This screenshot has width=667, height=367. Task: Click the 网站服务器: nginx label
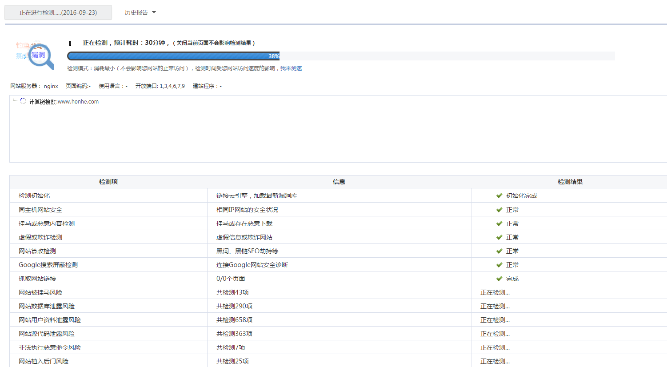pyautogui.click(x=34, y=86)
